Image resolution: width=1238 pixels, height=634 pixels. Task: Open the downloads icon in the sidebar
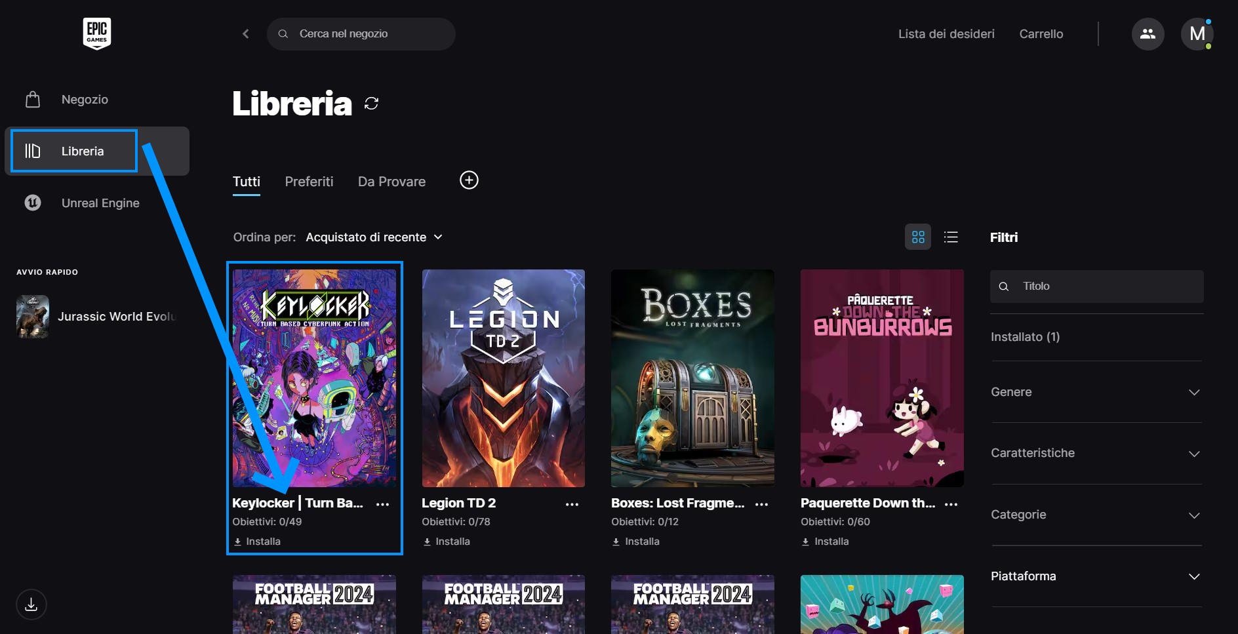(31, 604)
